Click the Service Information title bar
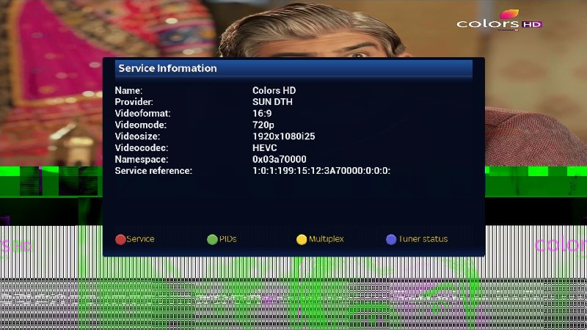The width and height of the screenshot is (587, 330). click(293, 68)
